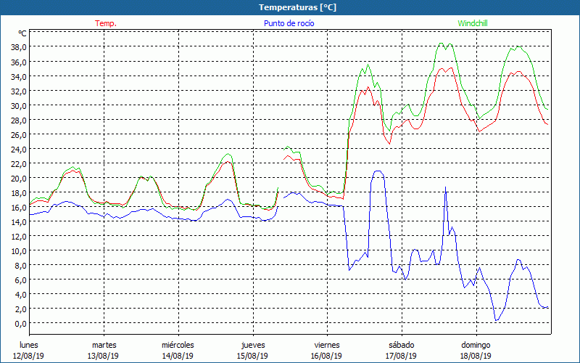Click the 'sábado' day label
Viewport: 580px width, 363px height.
pos(402,345)
